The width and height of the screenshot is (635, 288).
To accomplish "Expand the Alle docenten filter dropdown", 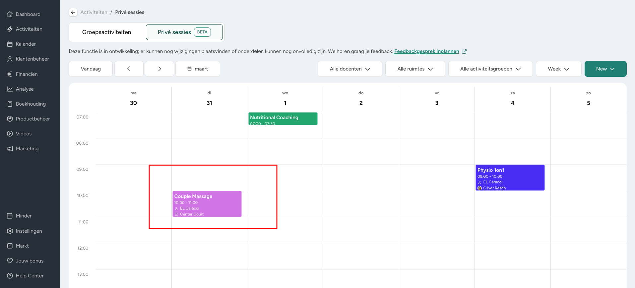I will tap(350, 69).
